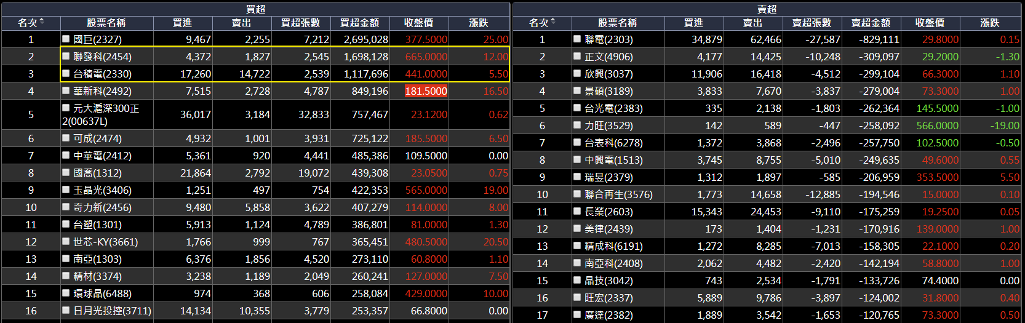Open stock 長榮(2603)

click(x=608, y=212)
